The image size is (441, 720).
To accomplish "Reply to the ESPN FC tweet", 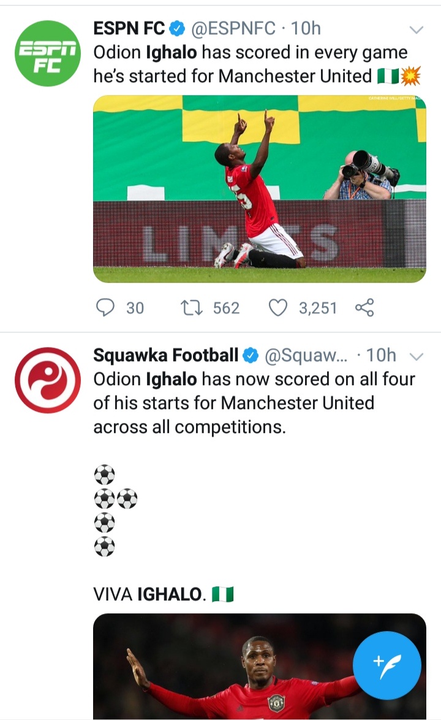I will pyautogui.click(x=106, y=307).
